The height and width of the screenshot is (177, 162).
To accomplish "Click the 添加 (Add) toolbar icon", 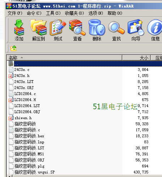I will tap(19, 30).
